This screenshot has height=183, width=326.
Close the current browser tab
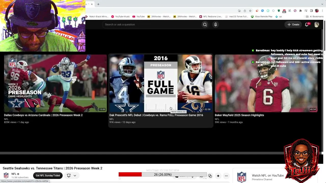click(x=92, y=4)
